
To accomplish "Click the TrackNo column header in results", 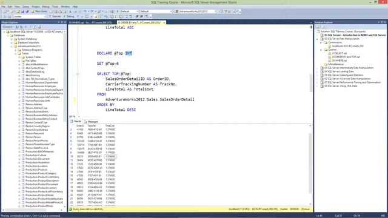I will (x=92, y=126).
